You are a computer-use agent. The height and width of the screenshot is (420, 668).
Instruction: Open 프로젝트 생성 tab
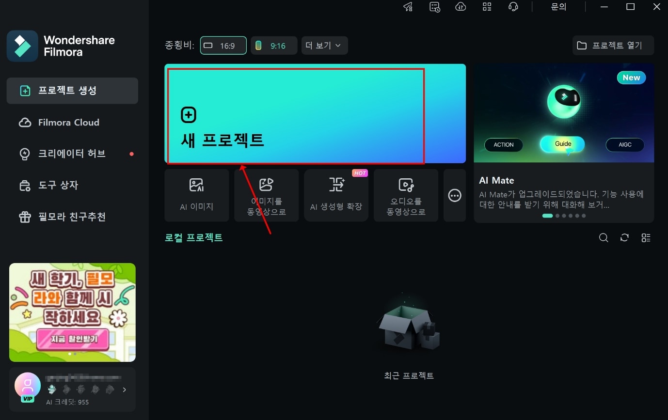point(72,91)
